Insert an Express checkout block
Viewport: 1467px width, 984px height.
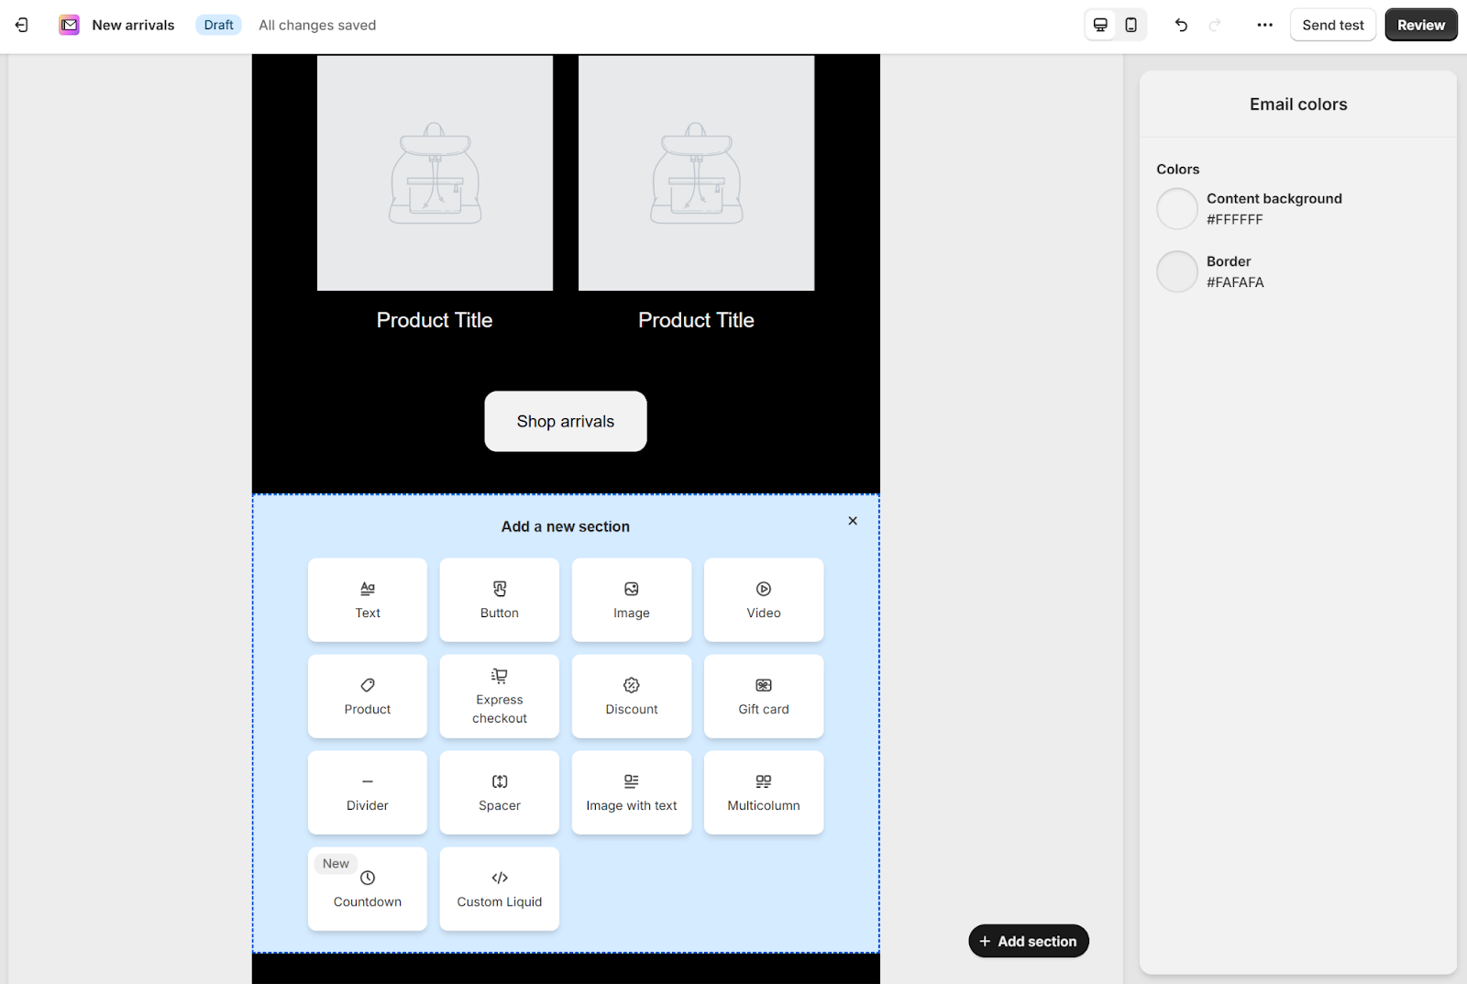[x=499, y=696]
